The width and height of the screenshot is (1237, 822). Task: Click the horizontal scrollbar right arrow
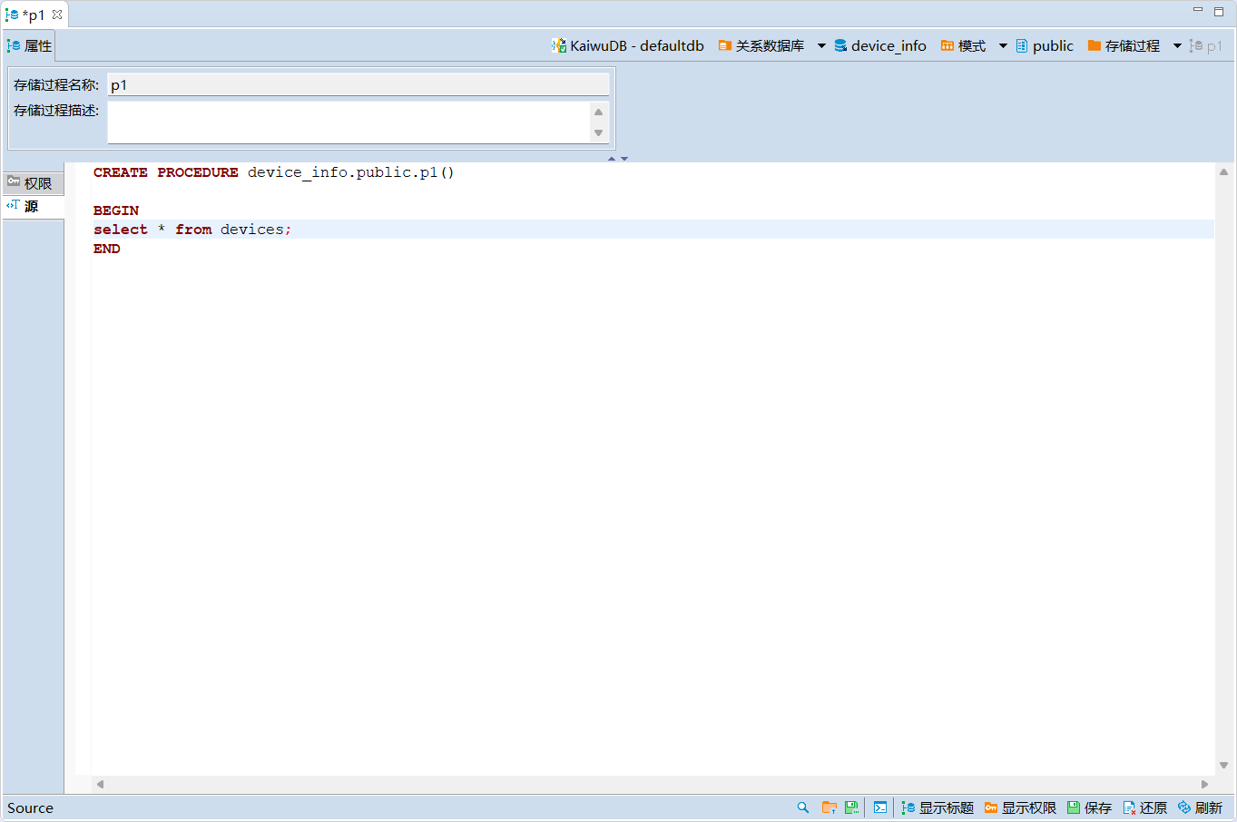click(x=1204, y=784)
